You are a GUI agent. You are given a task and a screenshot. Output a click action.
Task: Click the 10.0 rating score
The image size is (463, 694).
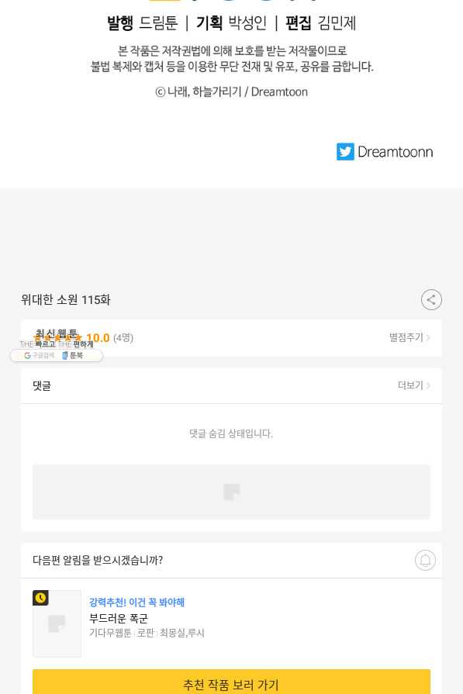[x=98, y=338]
